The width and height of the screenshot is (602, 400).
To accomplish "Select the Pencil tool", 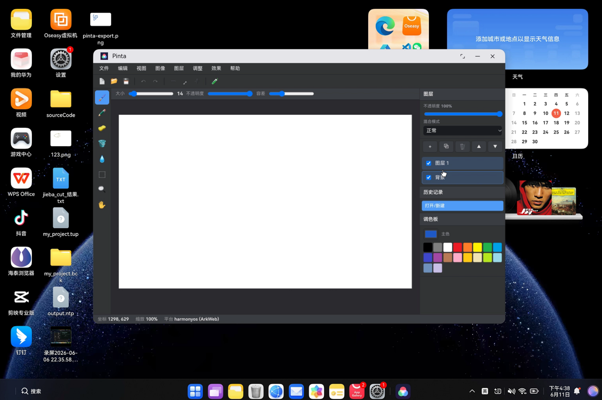I will [102, 113].
